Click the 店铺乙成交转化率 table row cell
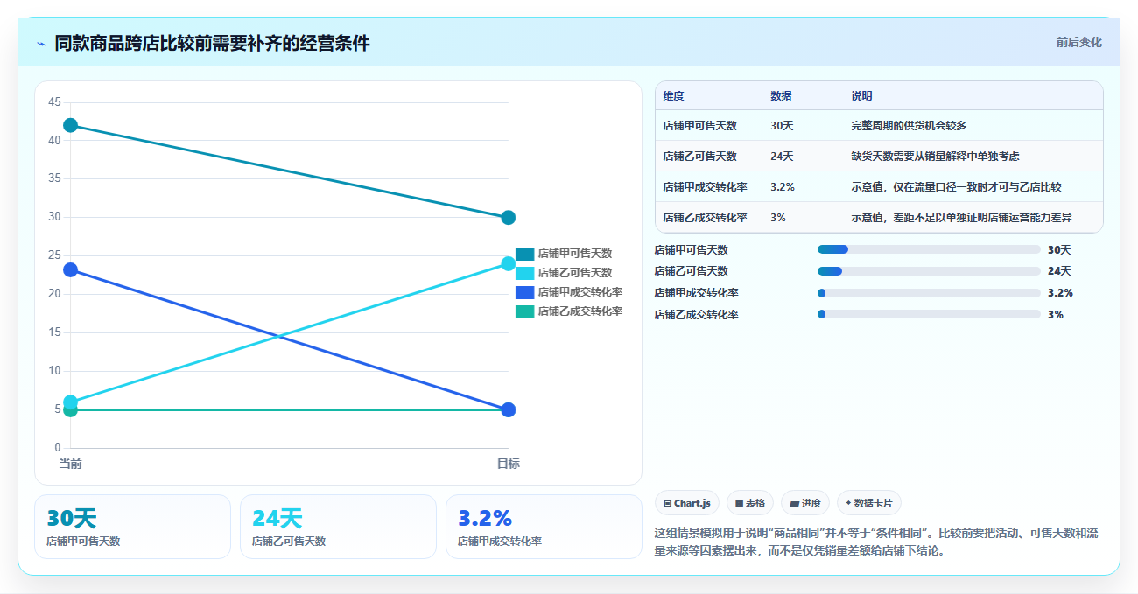This screenshot has height=594, width=1138. point(705,218)
